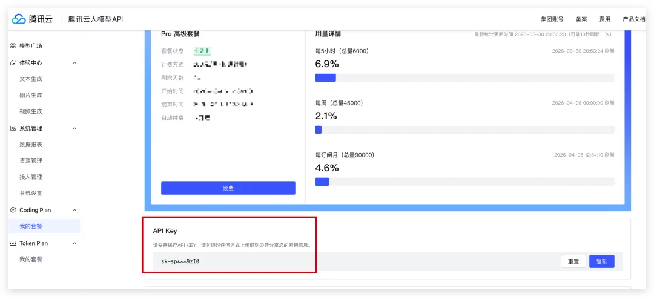Collapse the 系统管理 section chevron
Viewport: 654px width, 297px height.
[x=74, y=128]
